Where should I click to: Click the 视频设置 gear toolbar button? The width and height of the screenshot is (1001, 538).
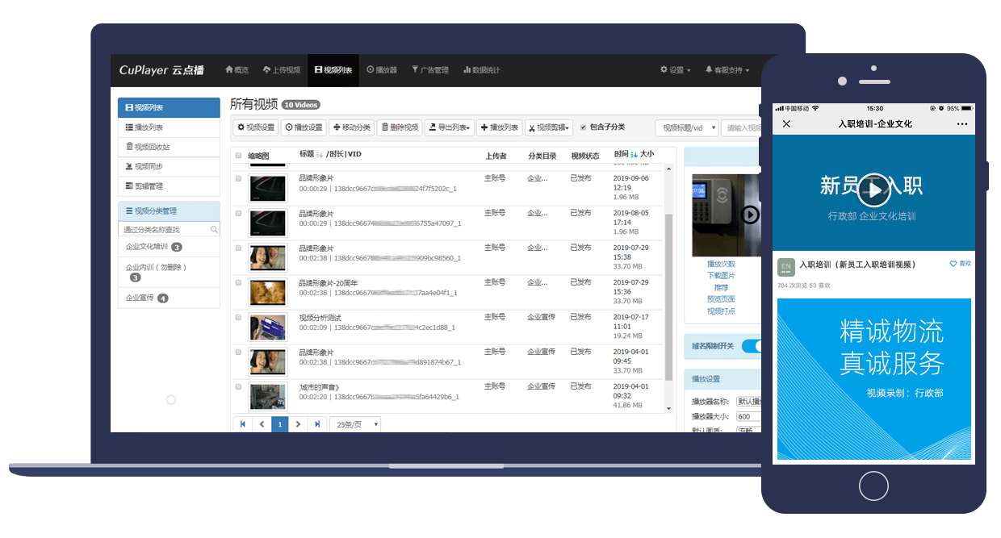click(x=255, y=127)
